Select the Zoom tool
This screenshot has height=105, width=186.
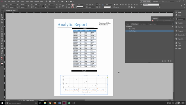2,55
